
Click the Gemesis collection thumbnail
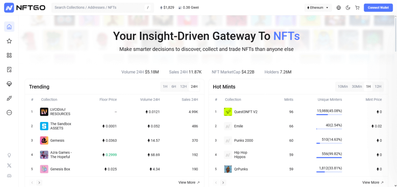coord(44,140)
